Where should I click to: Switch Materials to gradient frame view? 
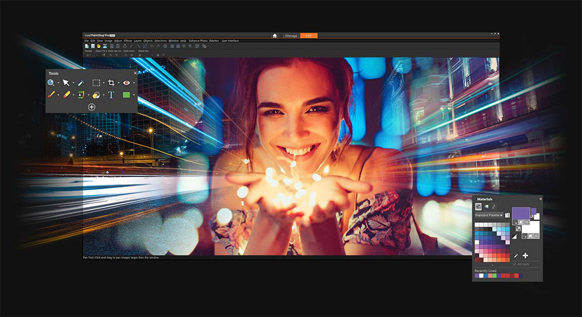[486, 207]
